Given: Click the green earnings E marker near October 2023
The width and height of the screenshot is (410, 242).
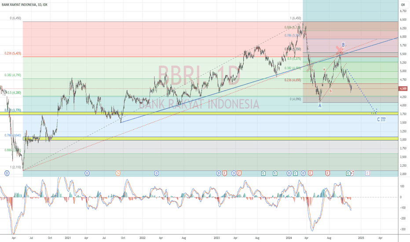Looking at the screenshot, I should point(275,173).
